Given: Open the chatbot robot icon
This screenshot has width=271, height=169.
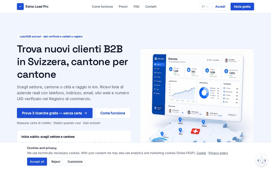Looking at the screenshot, I should pos(262,160).
